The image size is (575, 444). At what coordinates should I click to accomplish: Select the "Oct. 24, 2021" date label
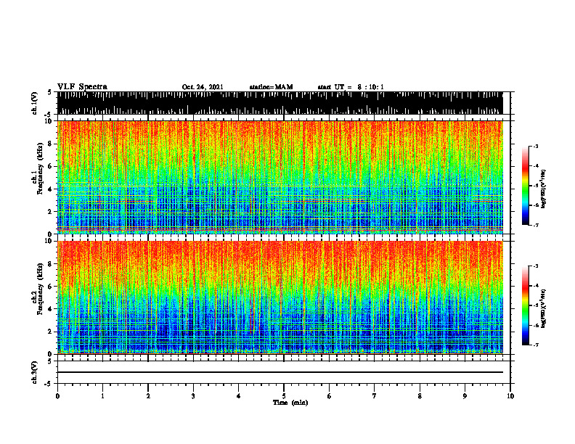click(203, 87)
